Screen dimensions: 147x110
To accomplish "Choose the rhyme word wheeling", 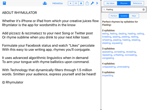I will (x=107, y=40).
